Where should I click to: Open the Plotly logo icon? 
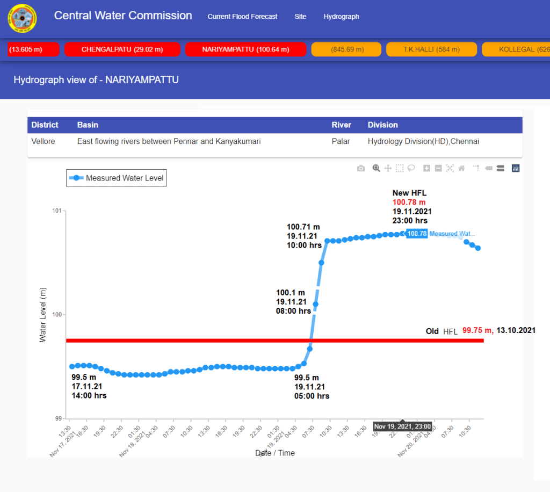(x=516, y=168)
